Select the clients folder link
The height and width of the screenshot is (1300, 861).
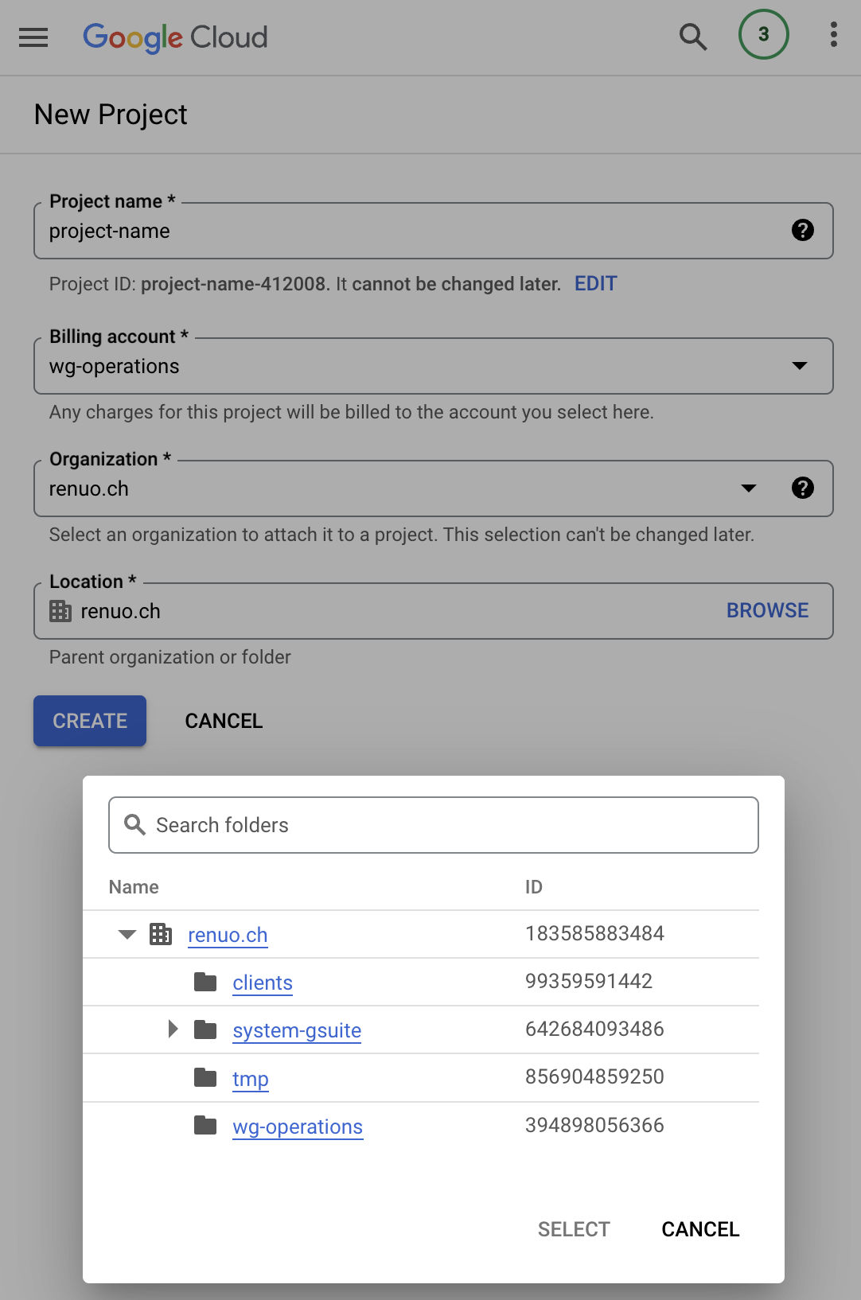(263, 983)
